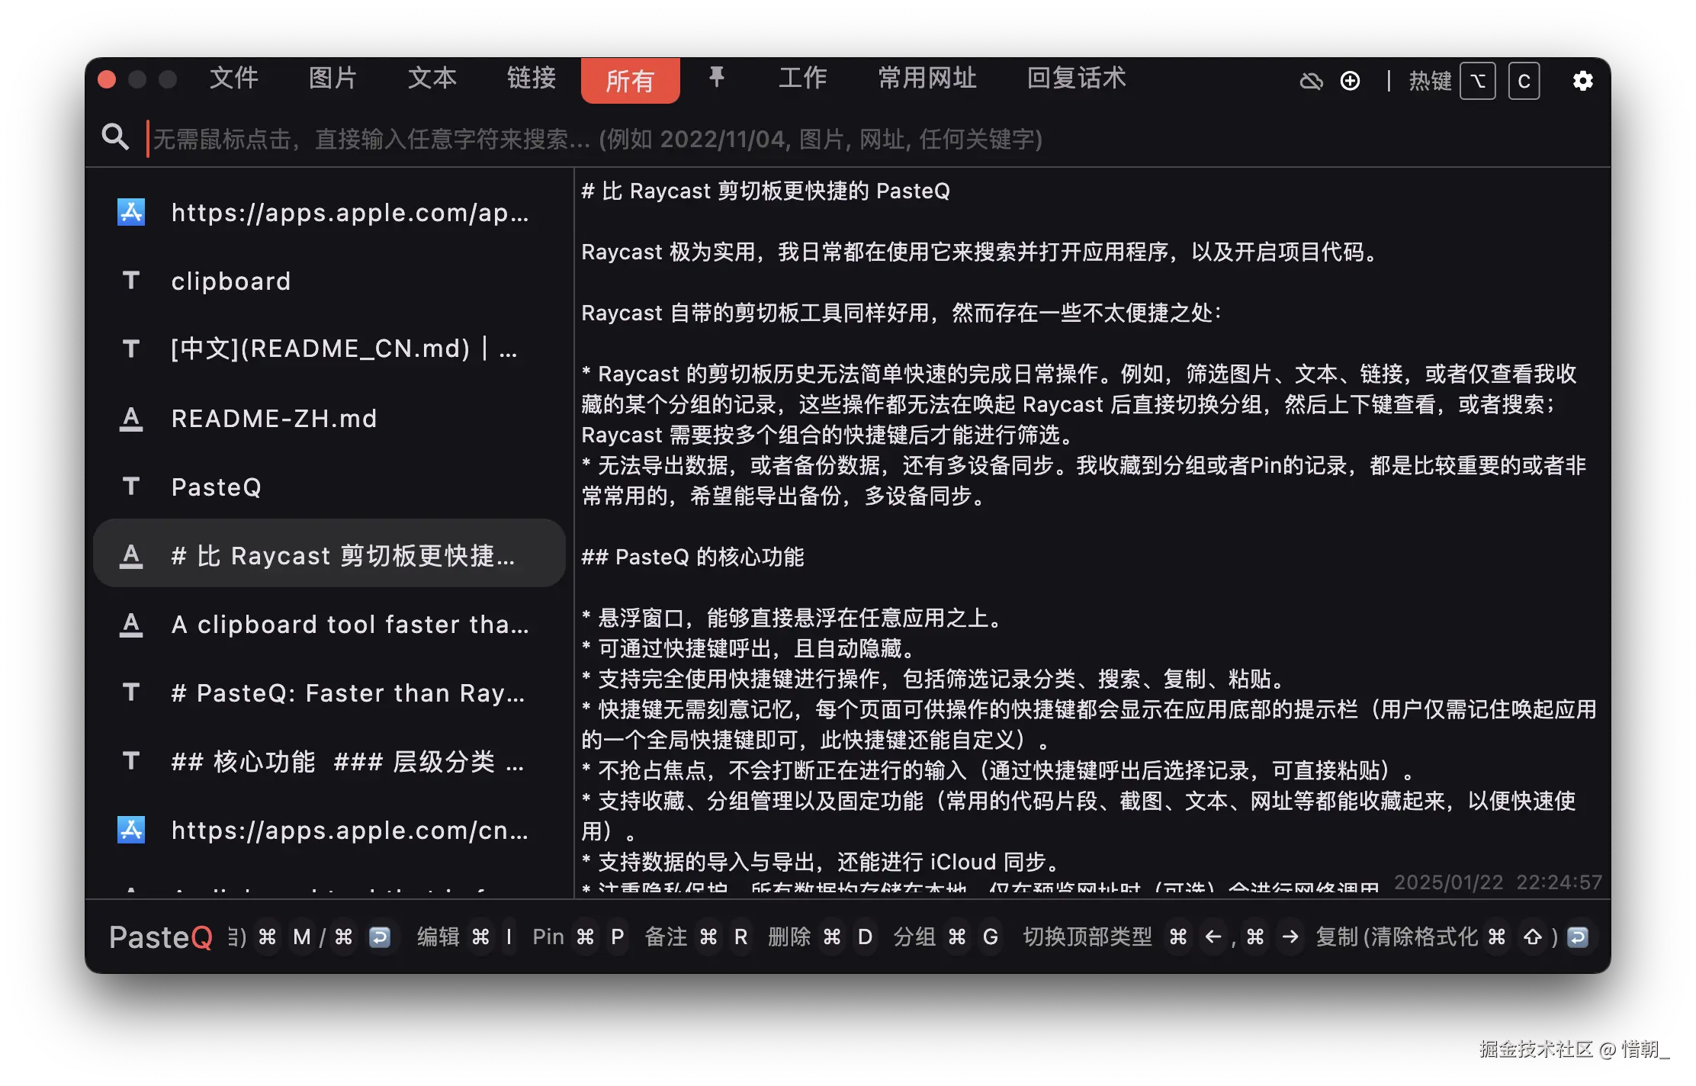This screenshot has width=1696, height=1086.
Task: Click the App Store icon next to apps.apple.com/cn link
Action: click(x=131, y=831)
